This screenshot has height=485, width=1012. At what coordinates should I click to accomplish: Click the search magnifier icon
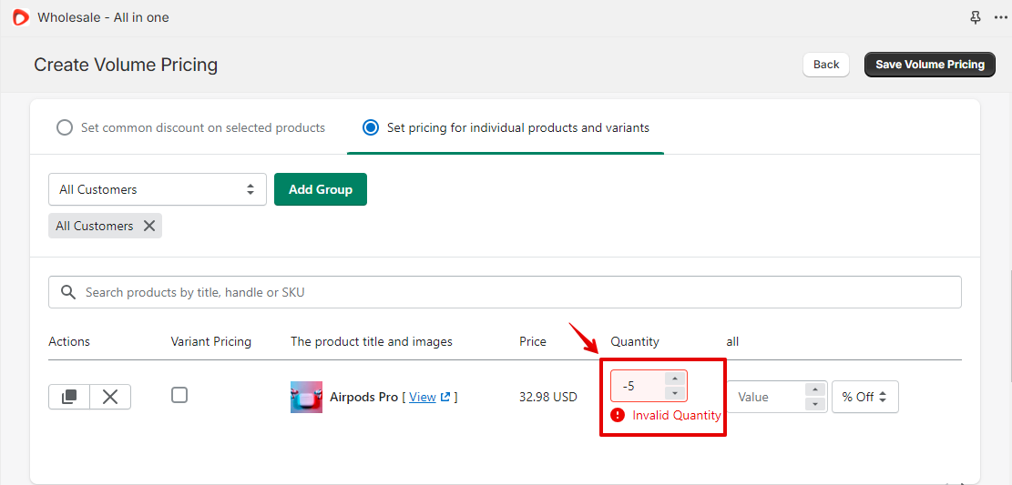click(68, 292)
